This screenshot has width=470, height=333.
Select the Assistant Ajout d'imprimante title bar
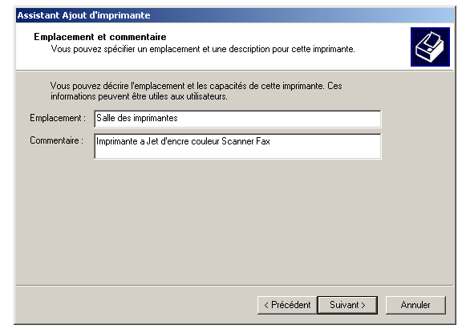click(x=235, y=15)
